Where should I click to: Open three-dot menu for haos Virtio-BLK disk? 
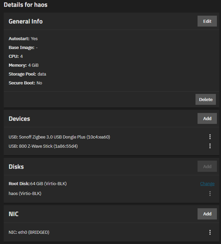click(x=210, y=194)
